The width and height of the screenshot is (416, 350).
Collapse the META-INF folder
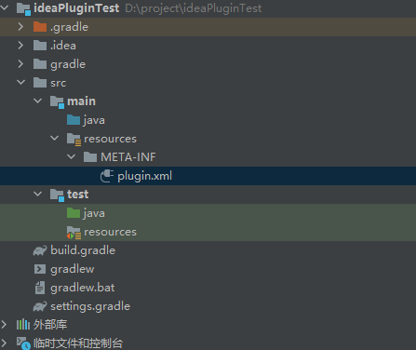click(x=72, y=156)
